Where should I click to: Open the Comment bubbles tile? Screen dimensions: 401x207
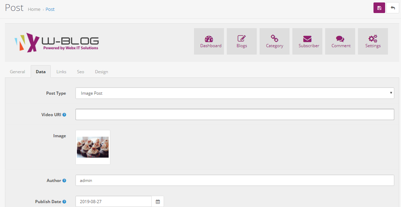point(340,41)
